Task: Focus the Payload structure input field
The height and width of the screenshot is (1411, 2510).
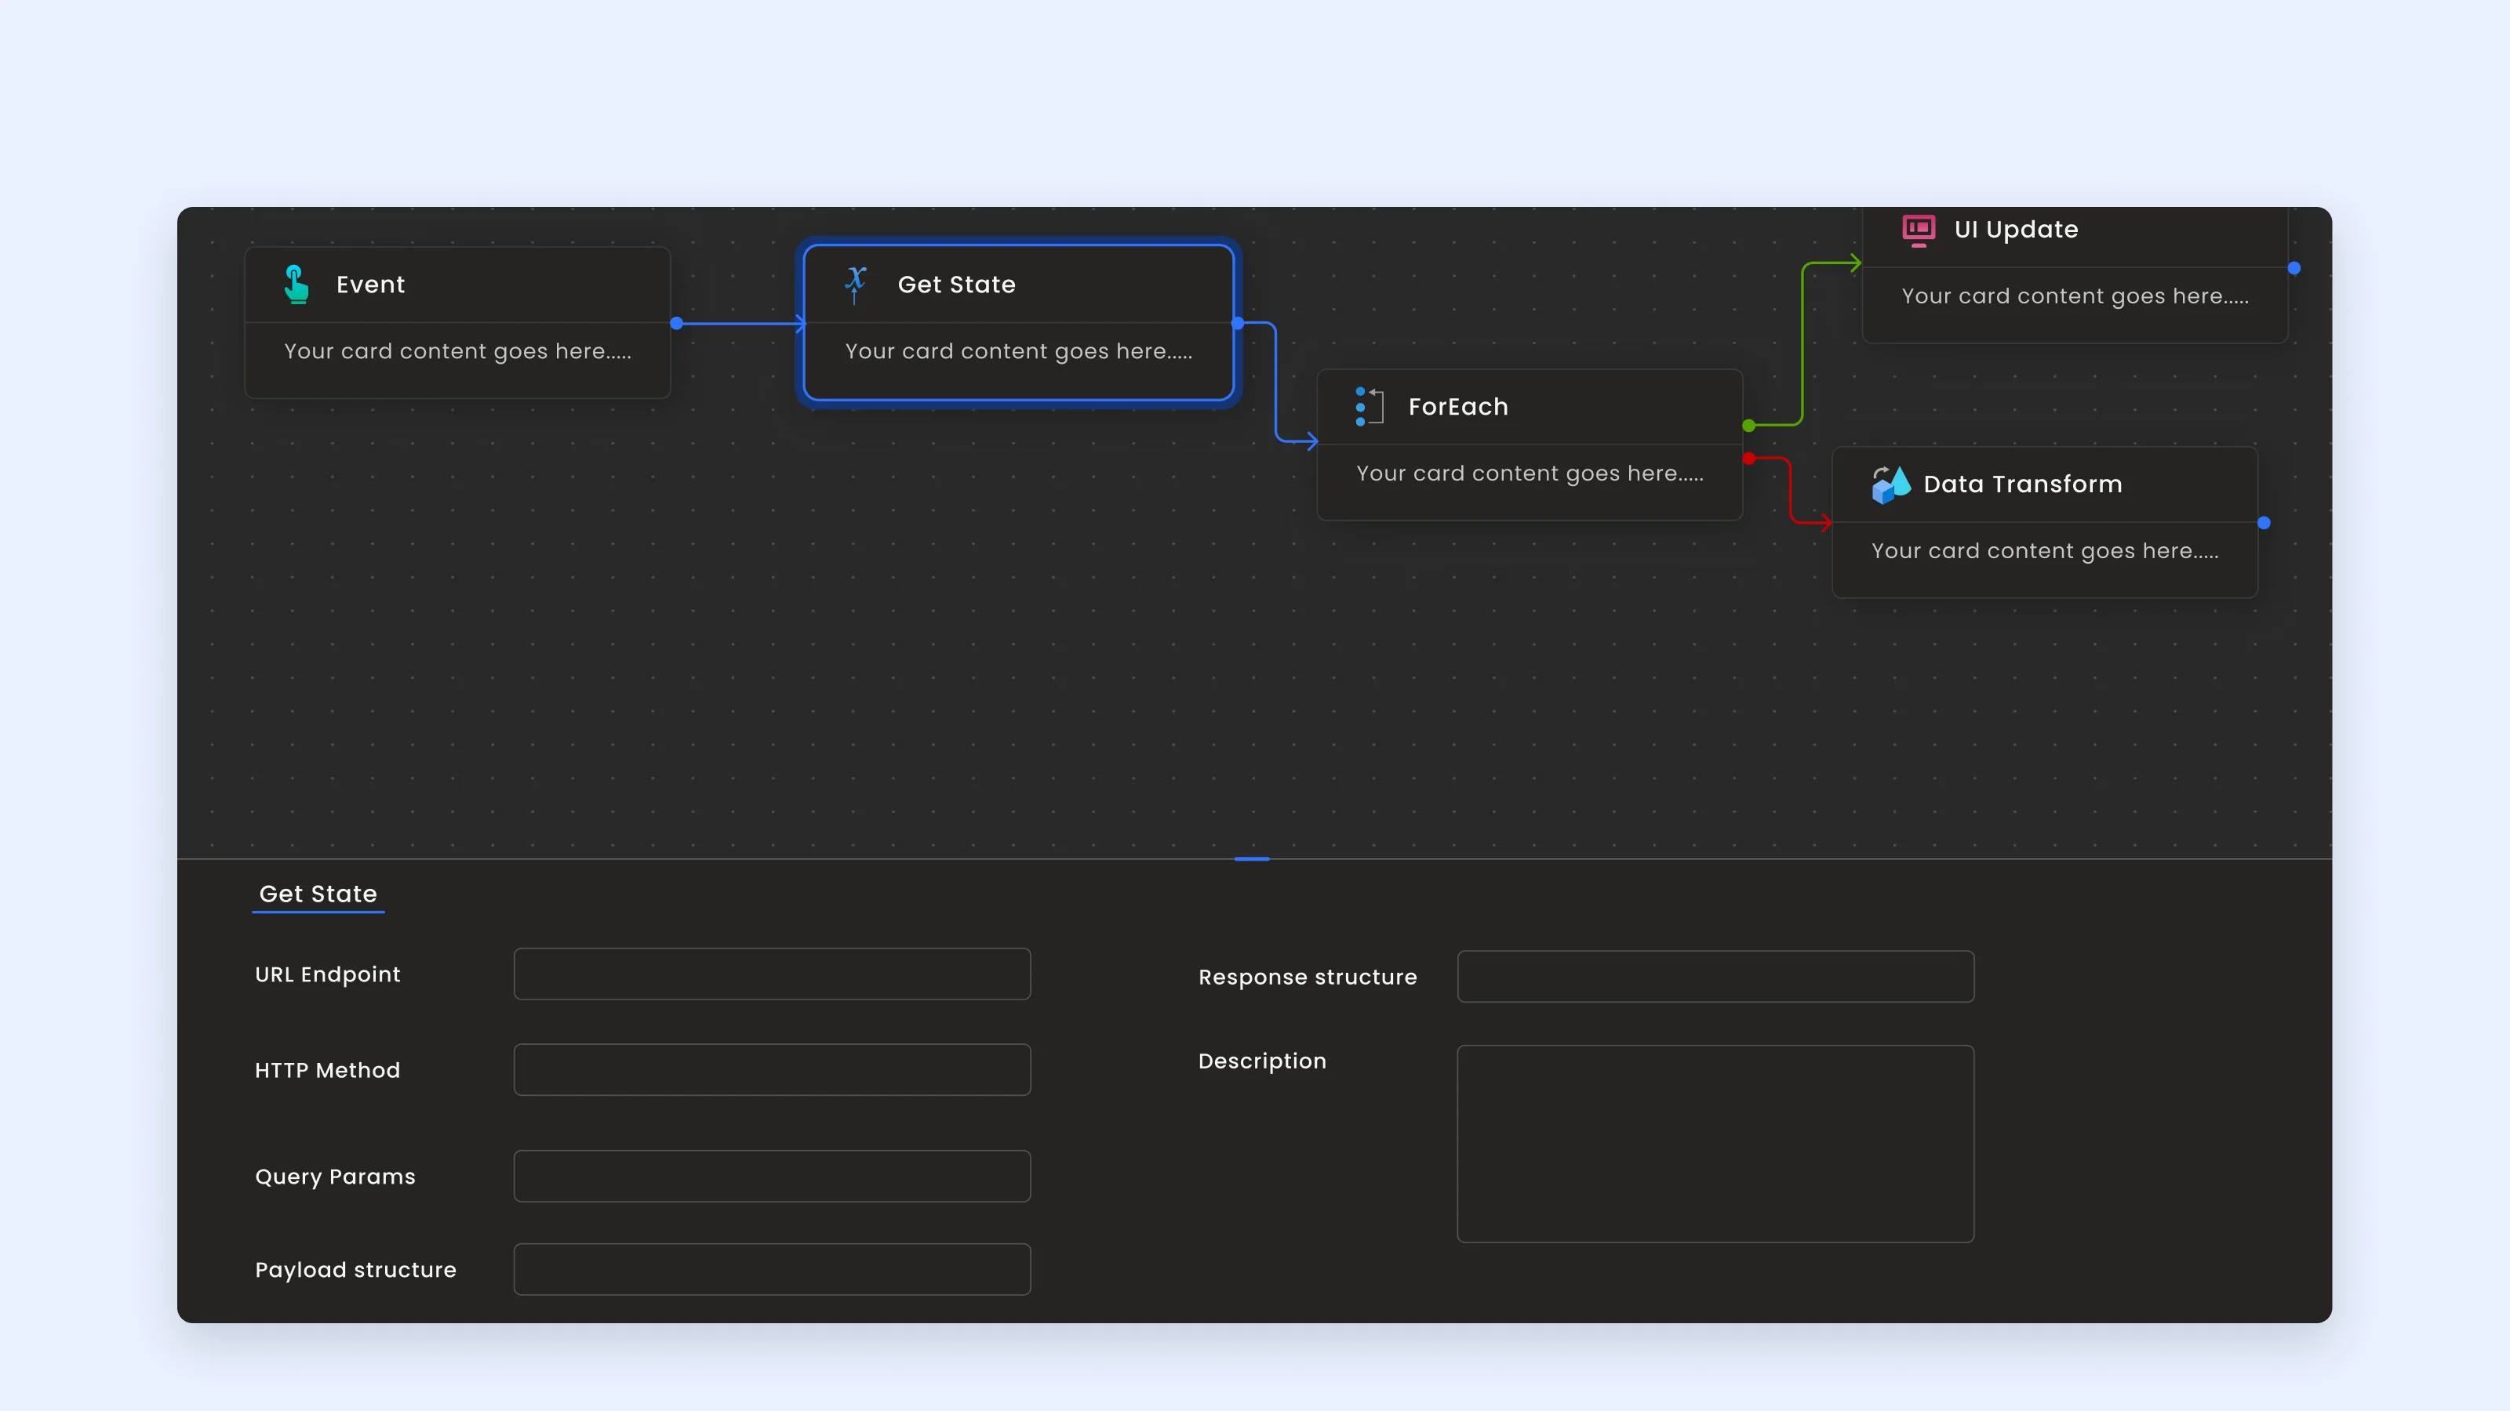Action: pos(772,1269)
